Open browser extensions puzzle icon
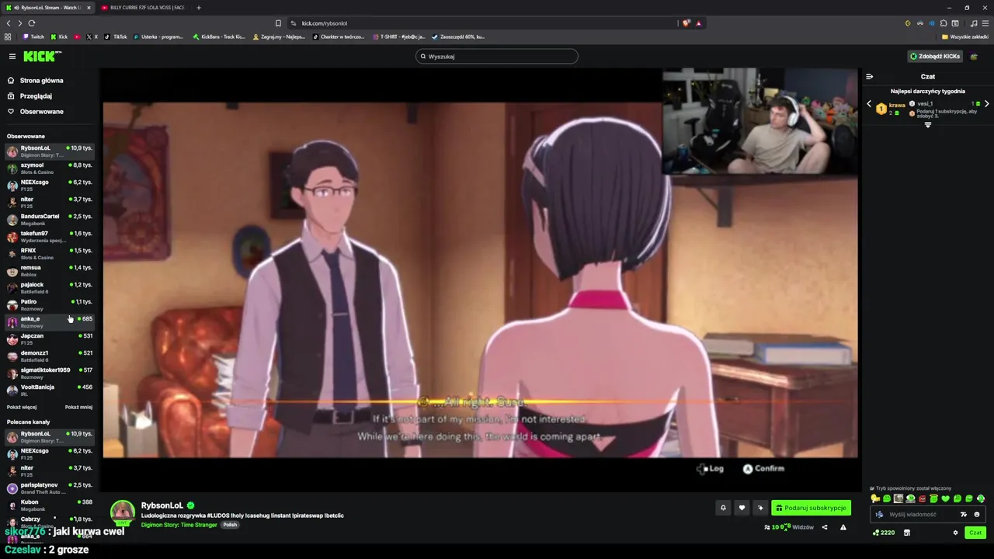This screenshot has width=994, height=559. click(x=944, y=23)
